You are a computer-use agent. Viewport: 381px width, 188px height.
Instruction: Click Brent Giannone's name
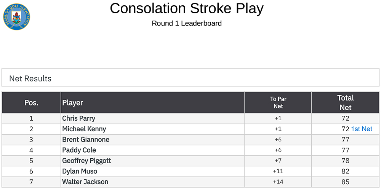pyautogui.click(x=86, y=140)
